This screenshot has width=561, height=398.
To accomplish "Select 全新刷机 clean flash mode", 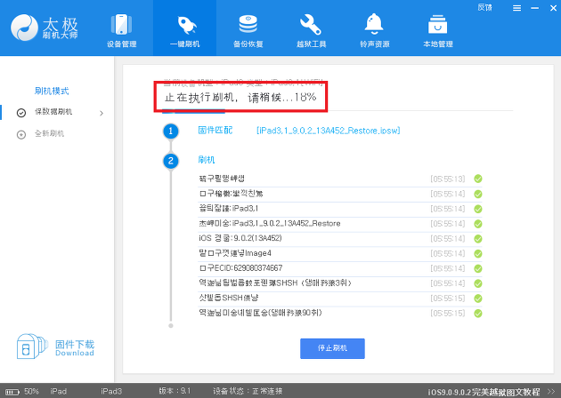I will coord(49,134).
